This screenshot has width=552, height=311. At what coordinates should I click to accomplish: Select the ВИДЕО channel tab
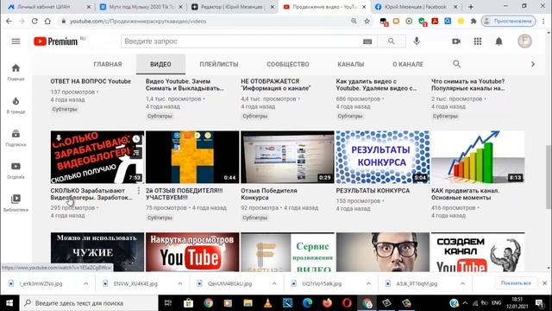point(160,64)
